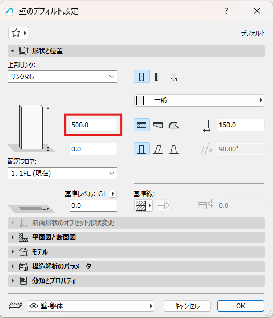Choose the trapezoid wall geometry icon
273x318 pixels.
158,125
